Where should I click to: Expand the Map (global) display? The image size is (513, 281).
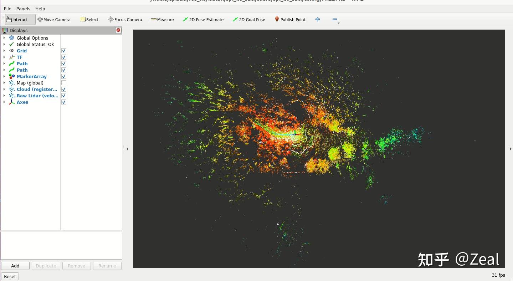click(x=4, y=83)
